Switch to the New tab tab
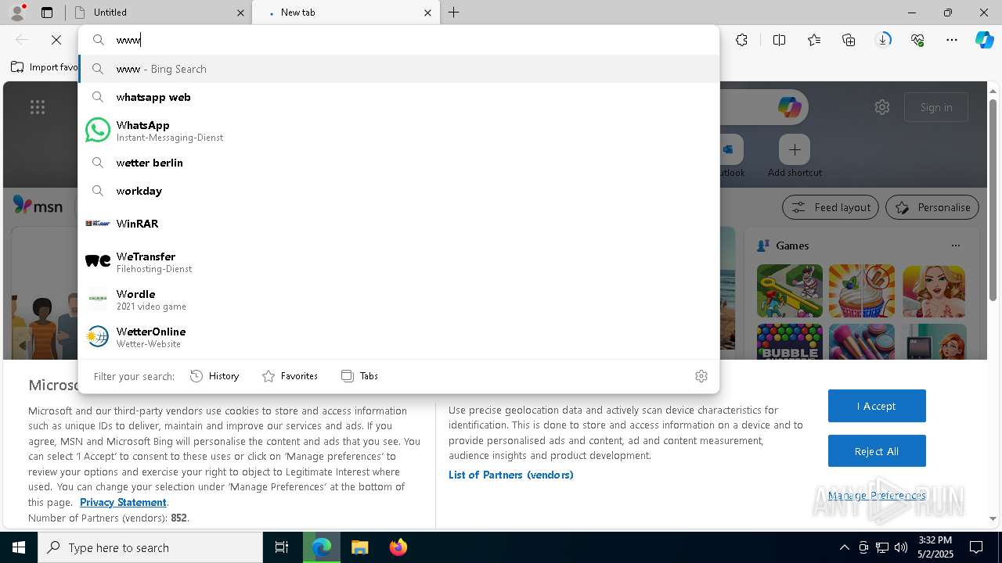Viewport: 1002px width, 563px height. tap(345, 13)
